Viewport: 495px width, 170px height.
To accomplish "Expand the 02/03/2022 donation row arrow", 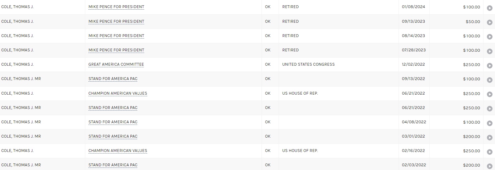I will (x=489, y=166).
